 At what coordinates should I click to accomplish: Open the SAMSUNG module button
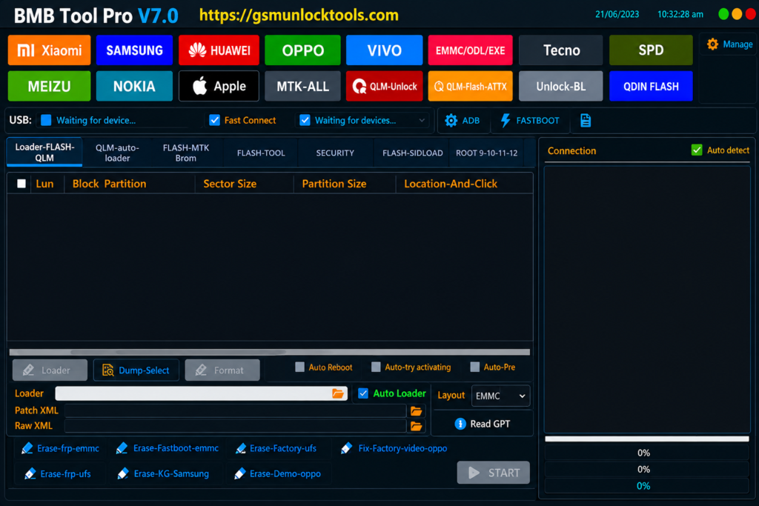pyautogui.click(x=134, y=50)
